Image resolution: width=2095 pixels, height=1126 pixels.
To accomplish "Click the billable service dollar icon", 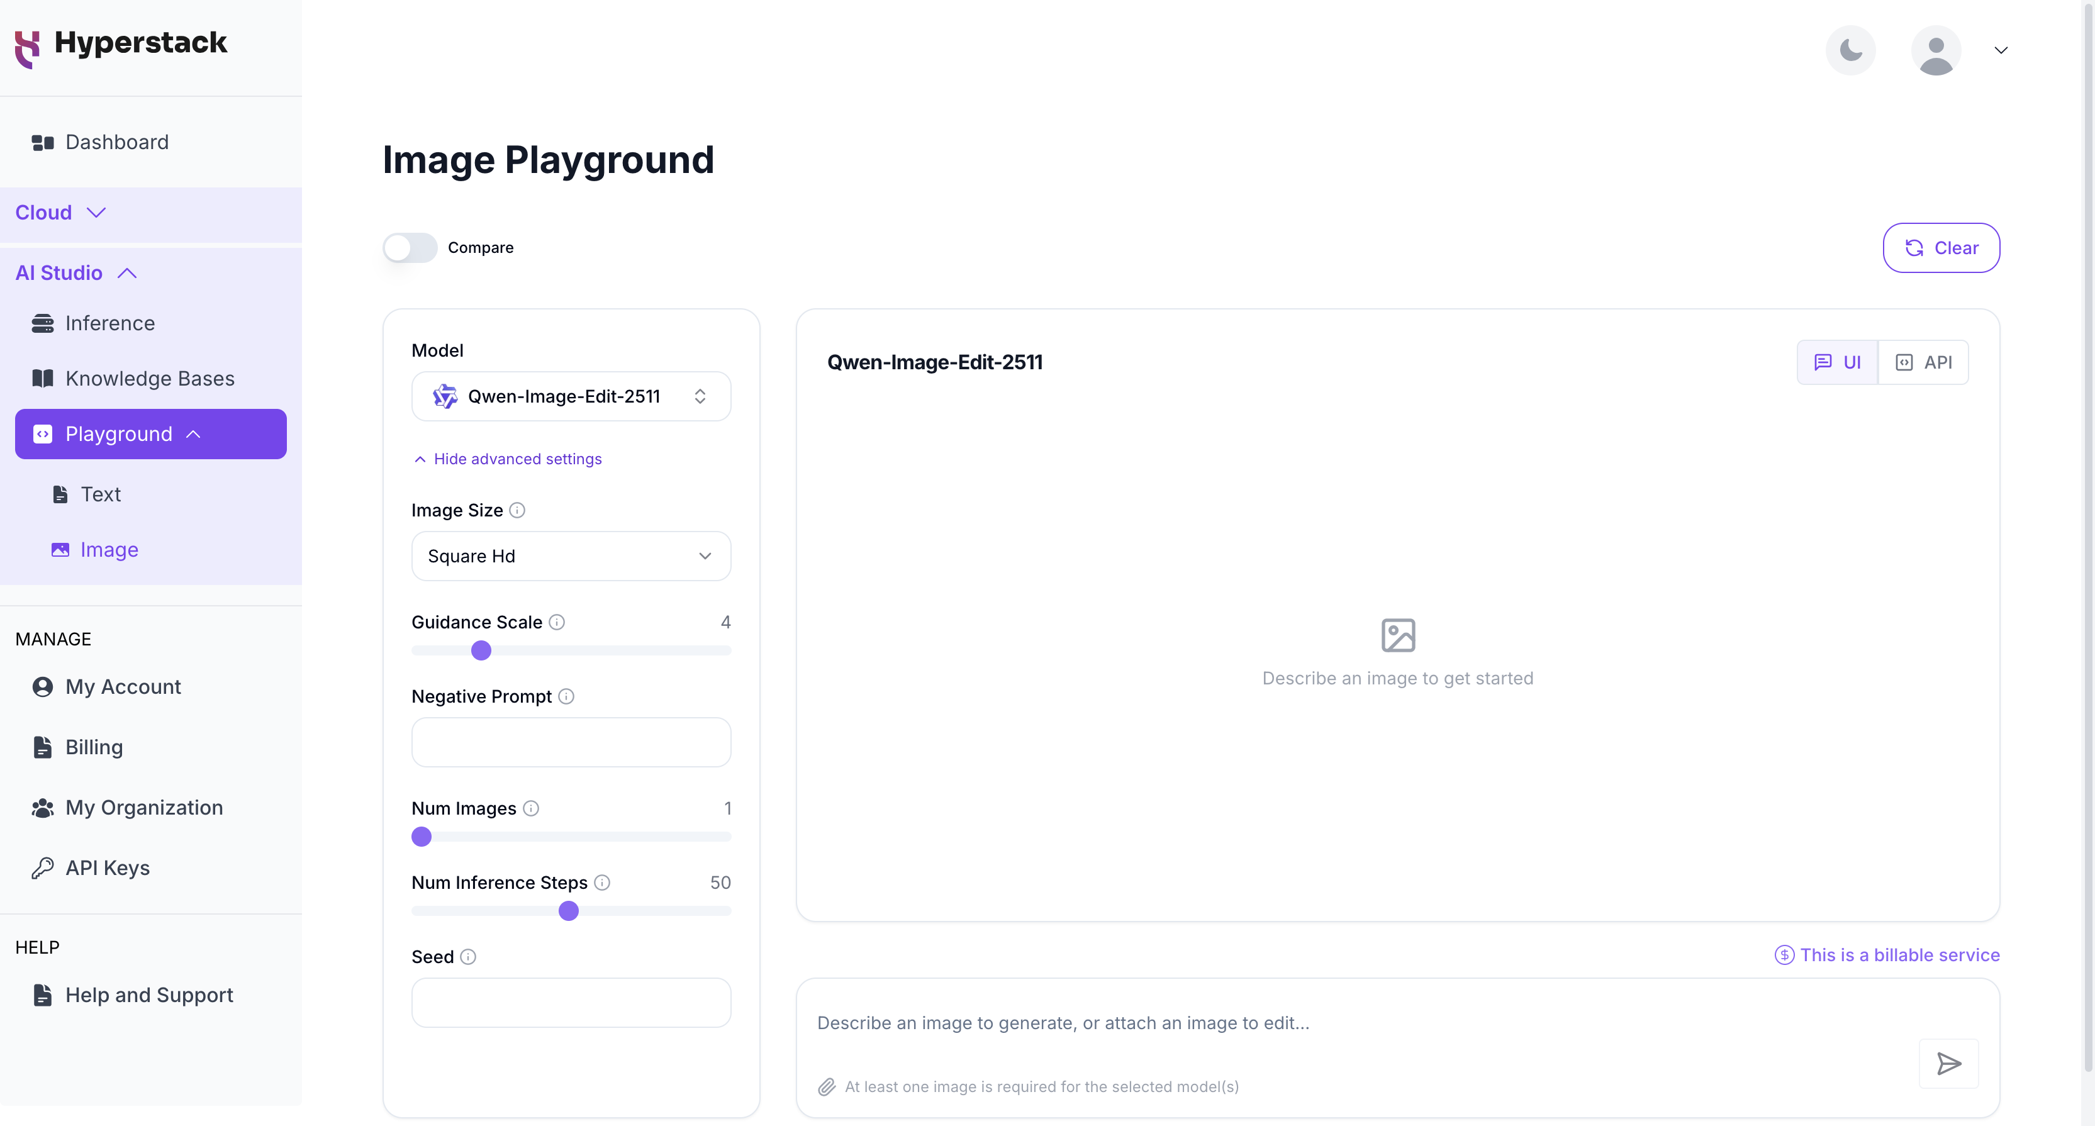I will 1784,956.
